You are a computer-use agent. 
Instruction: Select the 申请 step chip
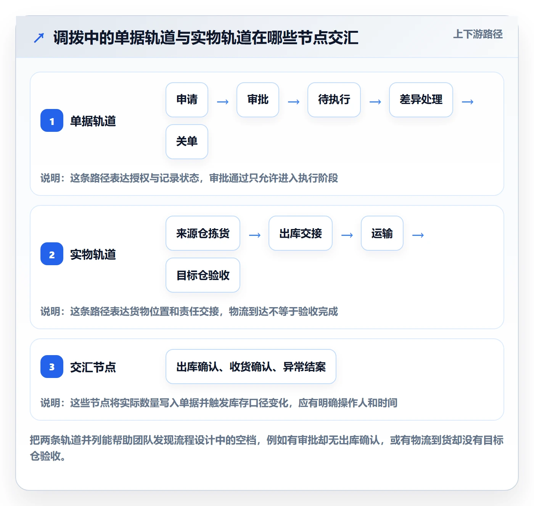(x=187, y=100)
